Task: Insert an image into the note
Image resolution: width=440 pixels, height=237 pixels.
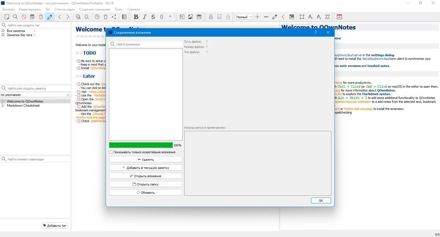Action: (x=191, y=17)
